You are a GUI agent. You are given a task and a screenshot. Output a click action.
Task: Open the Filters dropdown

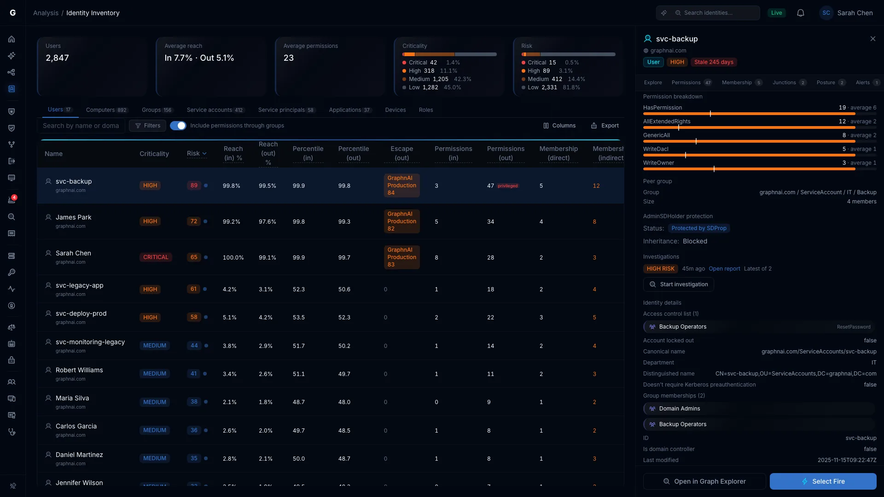147,126
